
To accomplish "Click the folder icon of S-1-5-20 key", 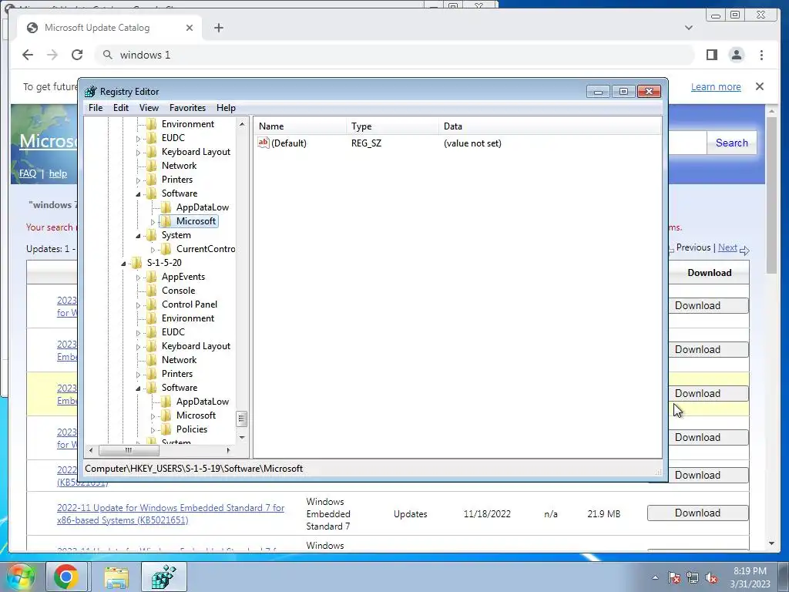I will coord(137,263).
